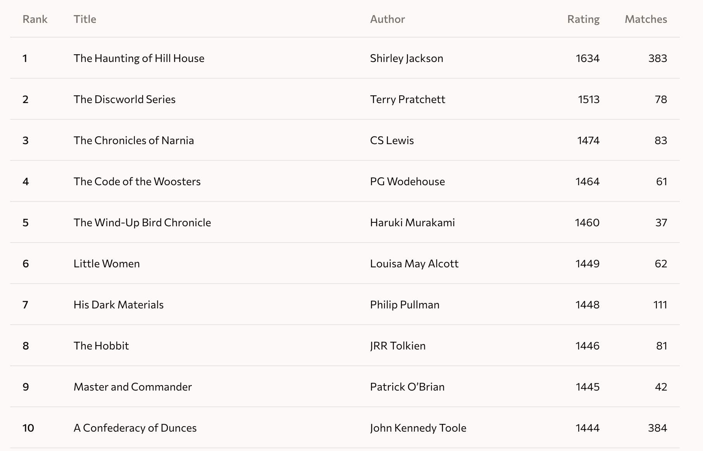The width and height of the screenshot is (703, 451).
Task: Click author Shirley Jackson
Action: click(407, 58)
